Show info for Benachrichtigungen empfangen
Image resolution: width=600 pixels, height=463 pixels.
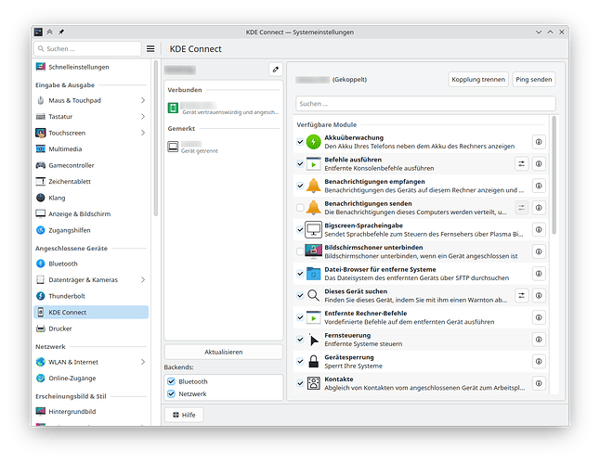tap(539, 186)
